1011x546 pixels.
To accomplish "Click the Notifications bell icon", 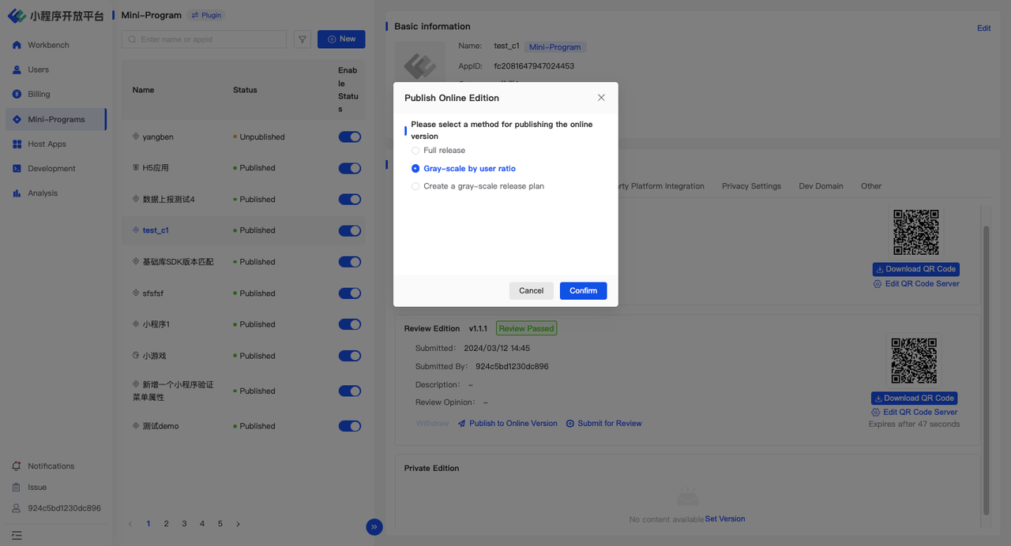I will (17, 466).
